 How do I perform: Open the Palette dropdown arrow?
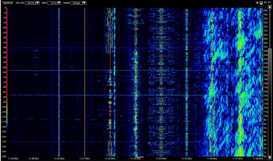pyautogui.click(x=84, y=3)
